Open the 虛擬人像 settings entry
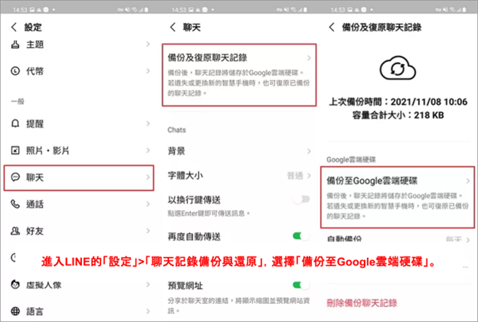 coord(81,284)
